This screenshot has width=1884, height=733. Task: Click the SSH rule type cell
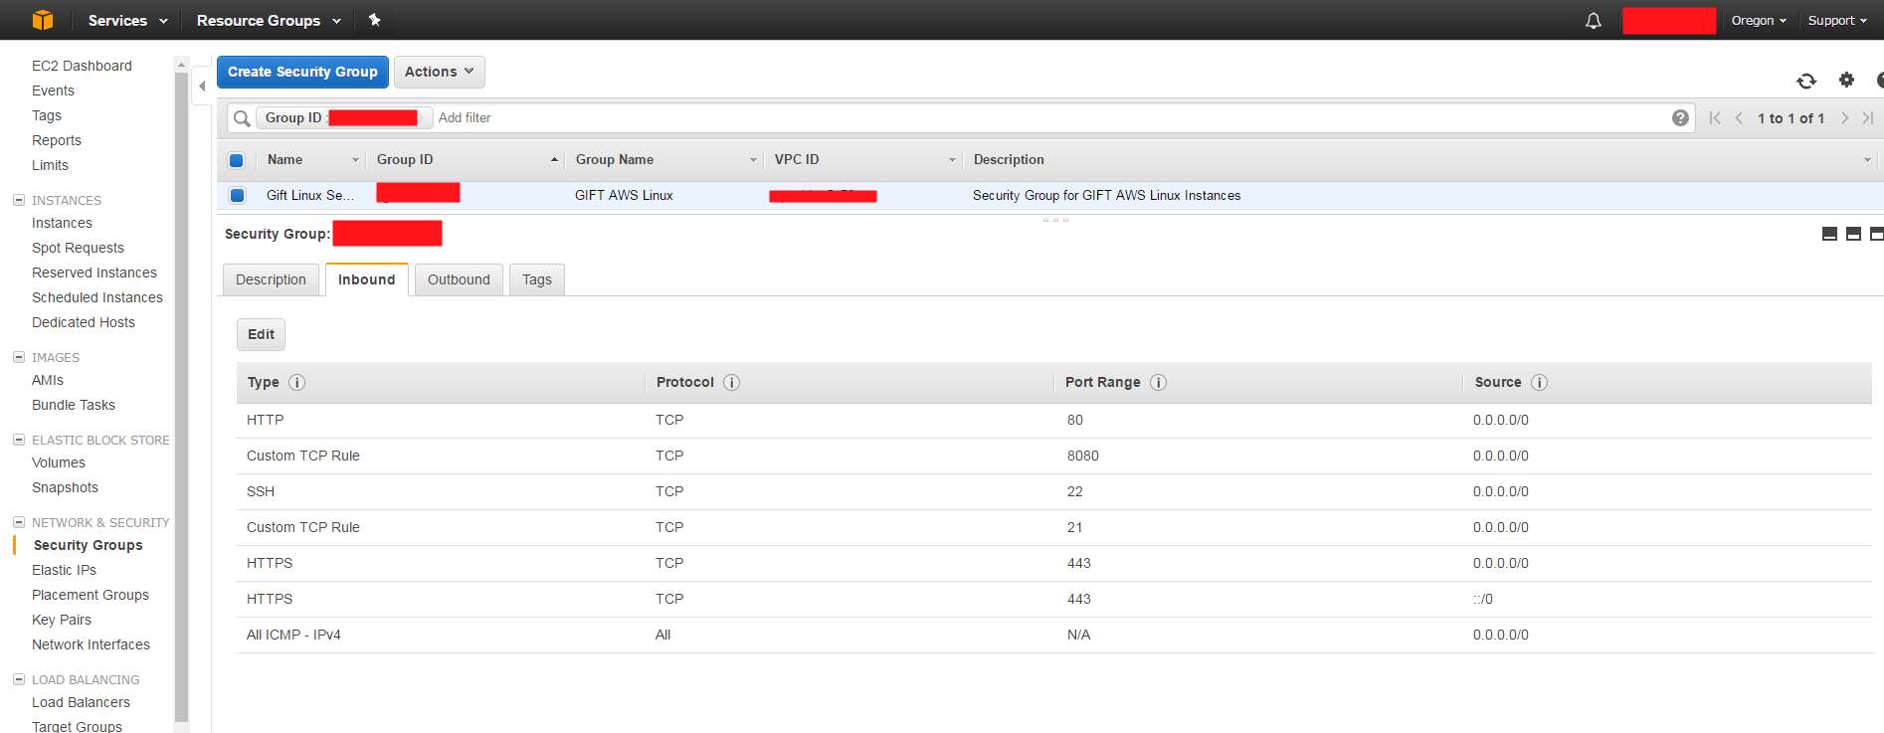pos(261,491)
